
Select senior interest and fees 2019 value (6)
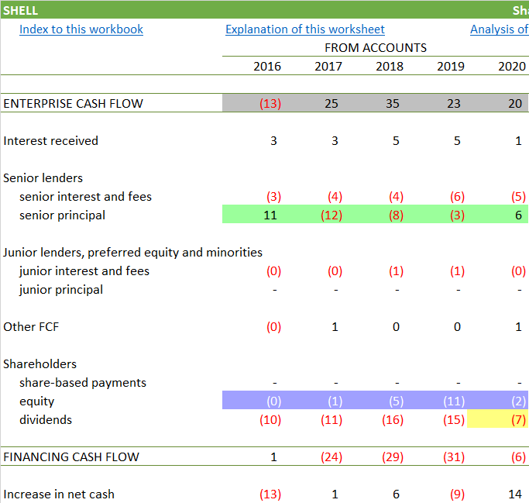[x=457, y=197]
